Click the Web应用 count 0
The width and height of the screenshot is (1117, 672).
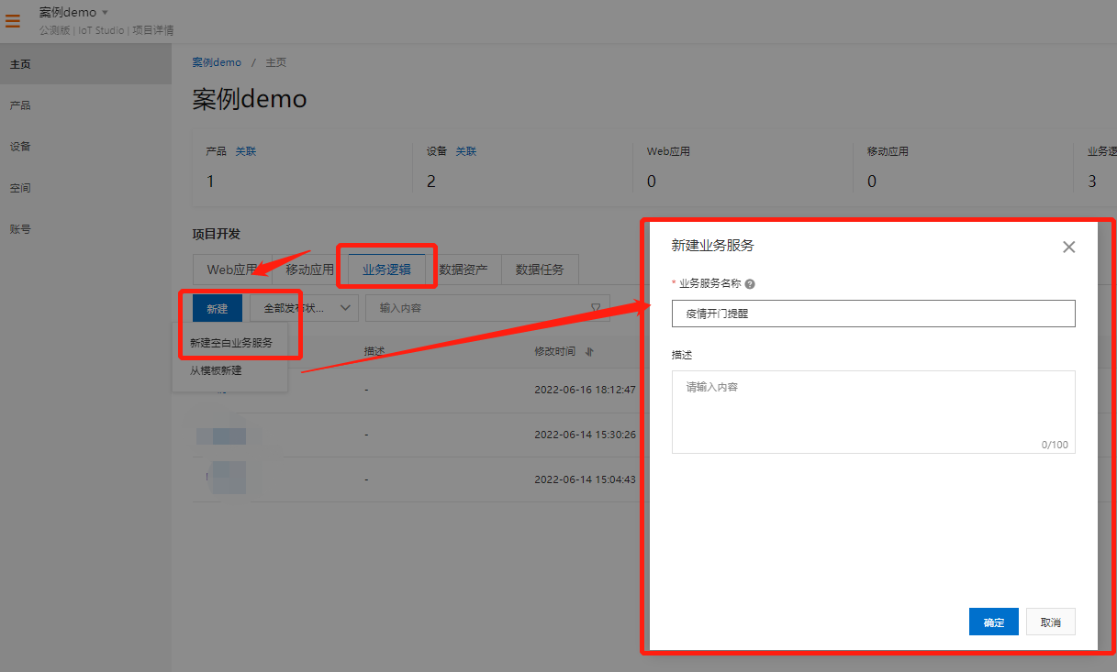click(x=652, y=182)
